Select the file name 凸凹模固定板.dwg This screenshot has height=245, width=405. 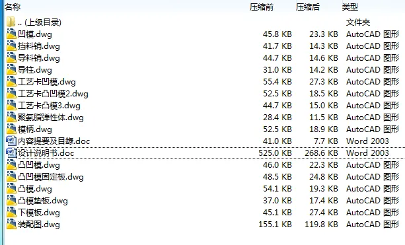click(51, 177)
